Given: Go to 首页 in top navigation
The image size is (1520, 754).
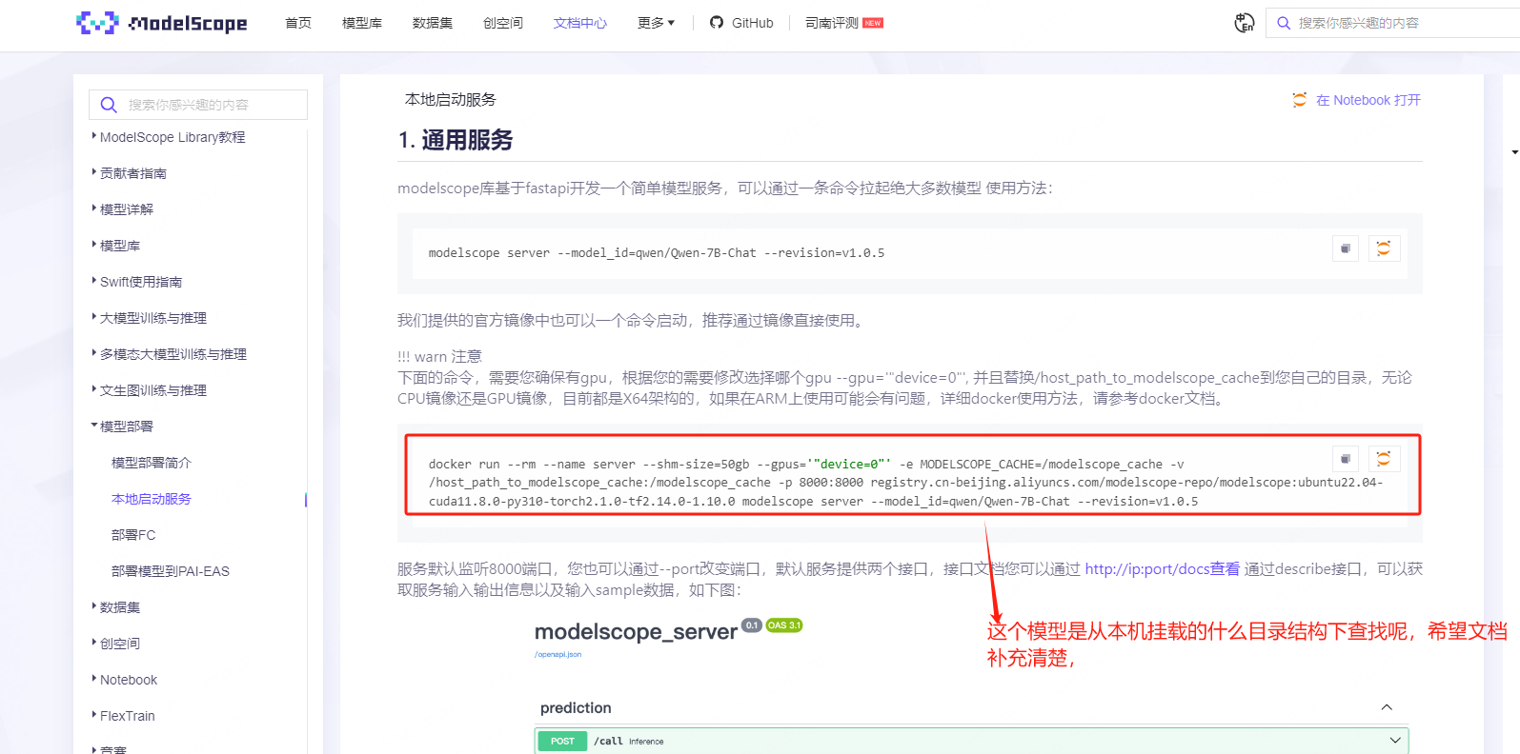Looking at the screenshot, I should pyautogui.click(x=298, y=23).
